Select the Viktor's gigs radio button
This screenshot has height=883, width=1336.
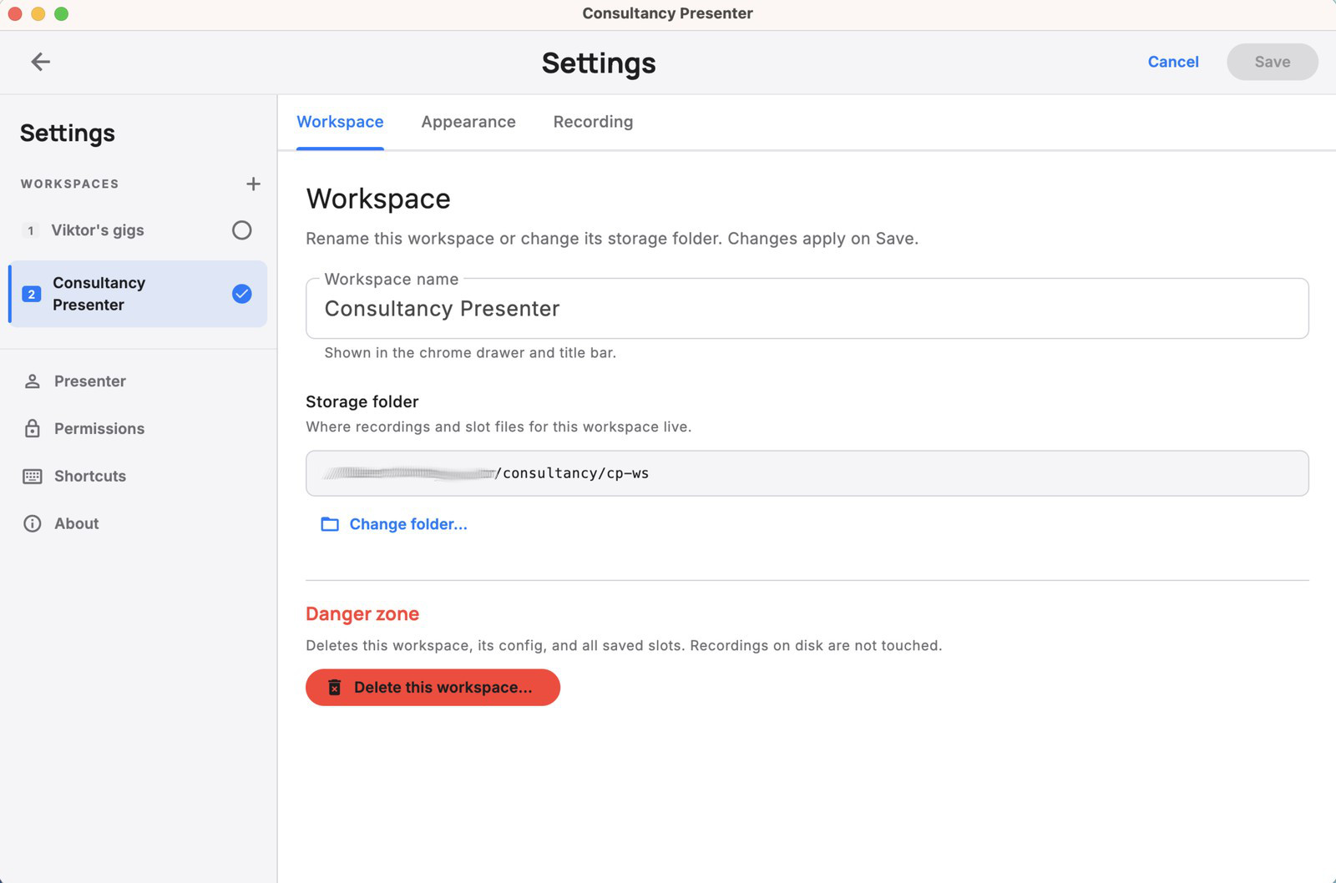pyautogui.click(x=241, y=230)
